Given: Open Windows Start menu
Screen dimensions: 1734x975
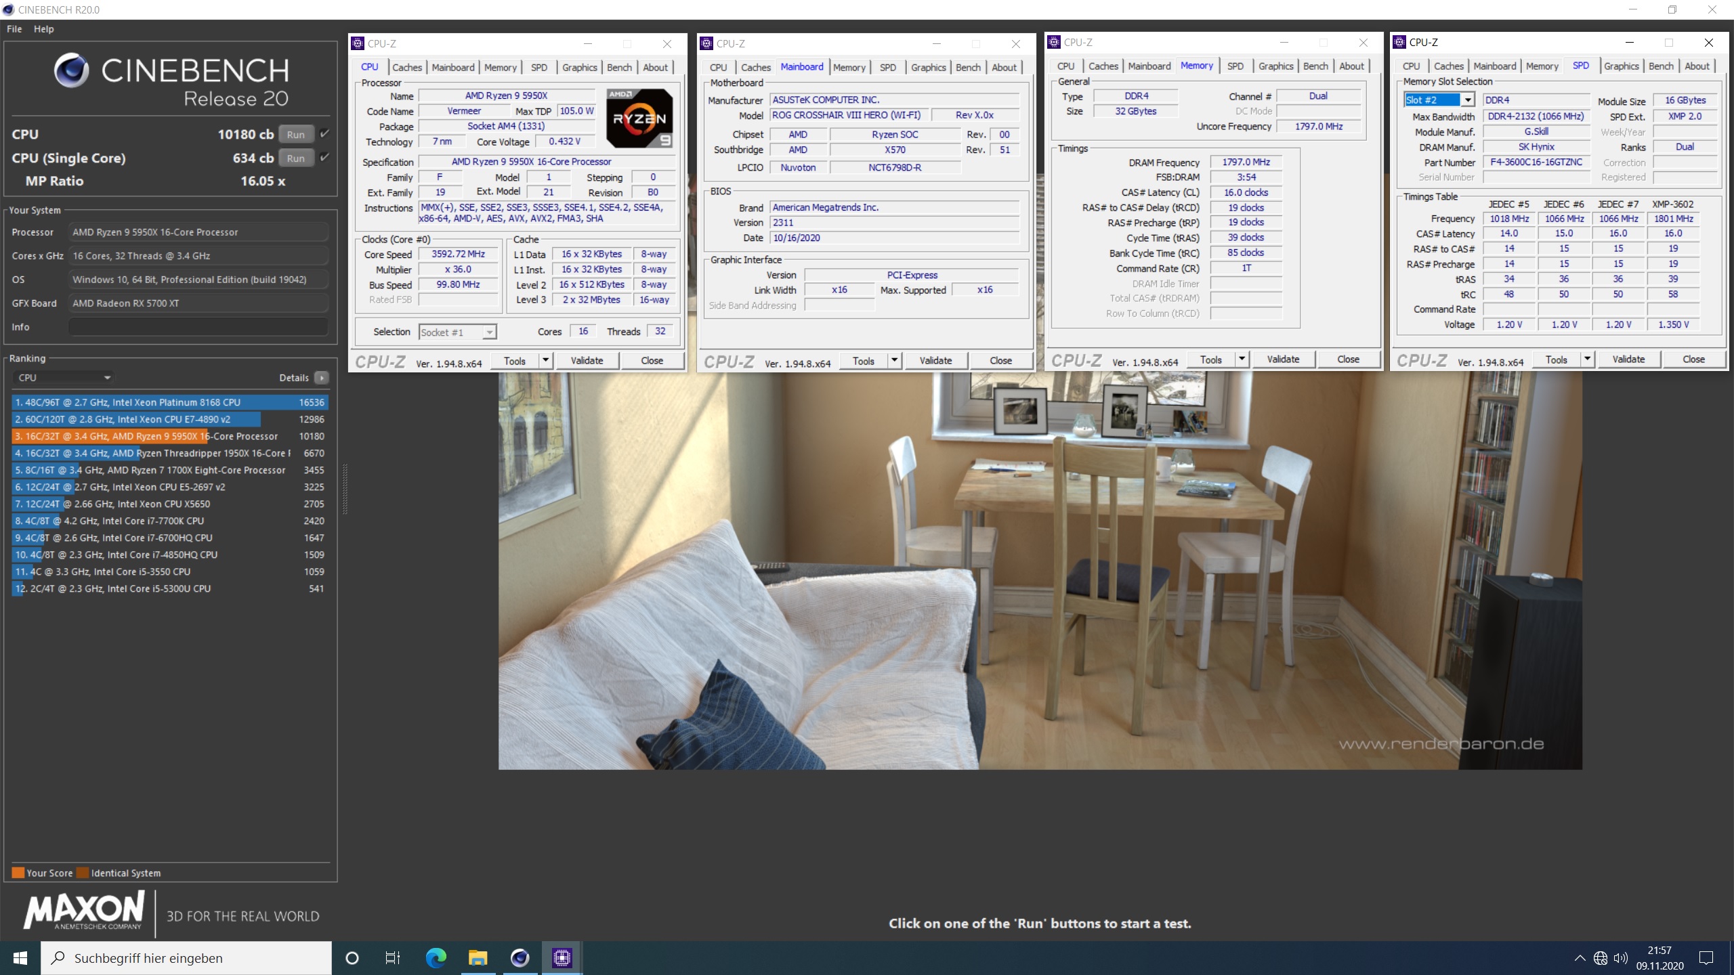Looking at the screenshot, I should tap(20, 957).
